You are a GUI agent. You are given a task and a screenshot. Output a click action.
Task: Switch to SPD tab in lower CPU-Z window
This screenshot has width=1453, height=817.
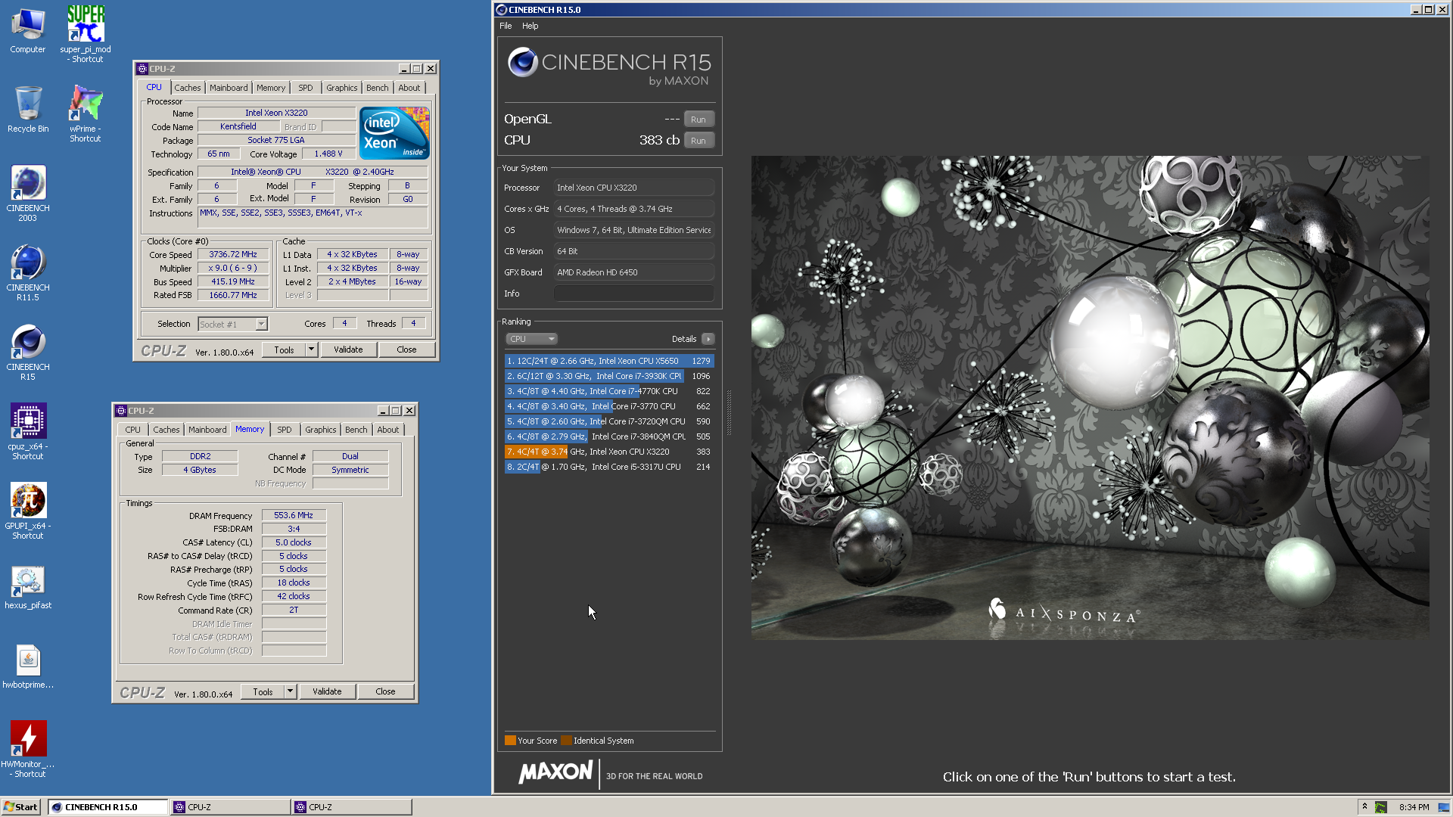tap(285, 430)
